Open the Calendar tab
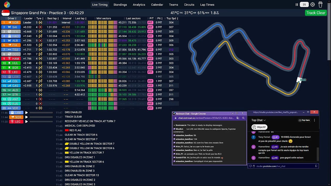Image resolution: width=331 pixels, height=186 pixels. [157, 5]
